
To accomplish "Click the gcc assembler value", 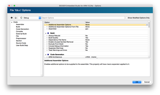I will pyautogui.click(x=87, y=29).
